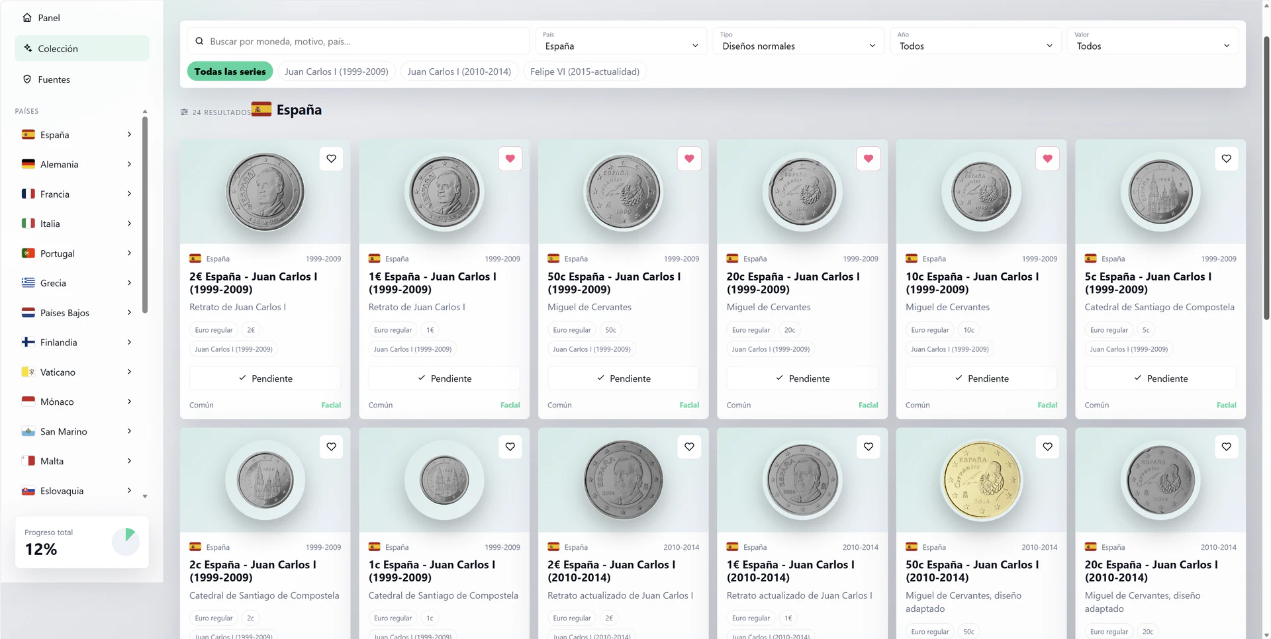Favorite the 20c España 2010-2014 coin
The width and height of the screenshot is (1271, 639).
point(1227,447)
